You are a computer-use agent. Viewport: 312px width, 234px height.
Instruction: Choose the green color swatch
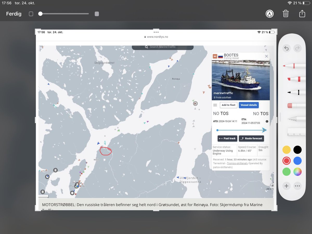287,172
